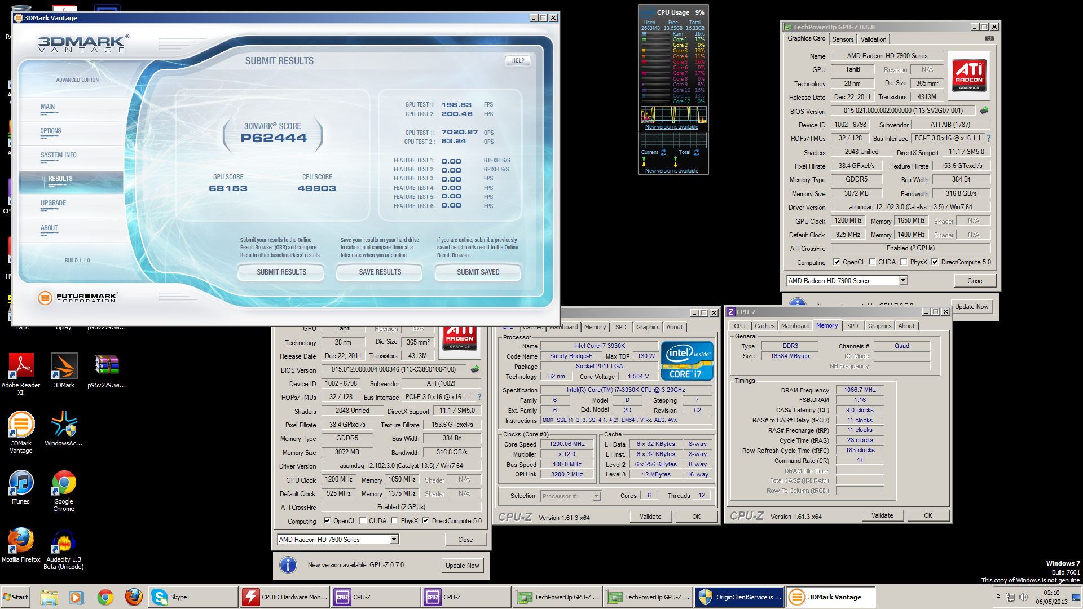Click CPU usage history graph in gadget
The width and height of the screenshot is (1083, 609).
click(x=673, y=115)
